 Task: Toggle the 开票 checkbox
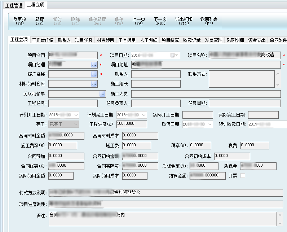coord(243,176)
